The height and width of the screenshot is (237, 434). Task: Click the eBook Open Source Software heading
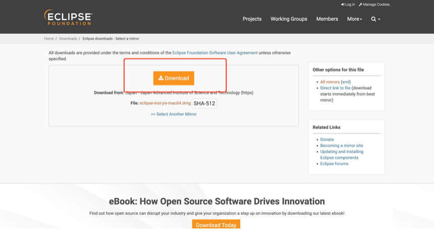(216, 201)
